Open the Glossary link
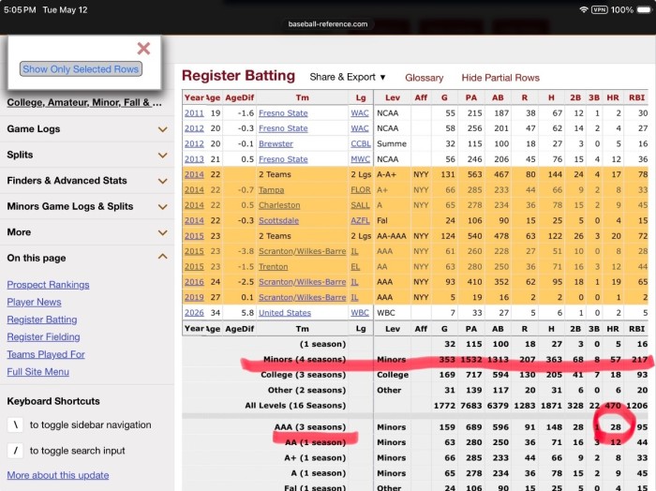 click(424, 78)
